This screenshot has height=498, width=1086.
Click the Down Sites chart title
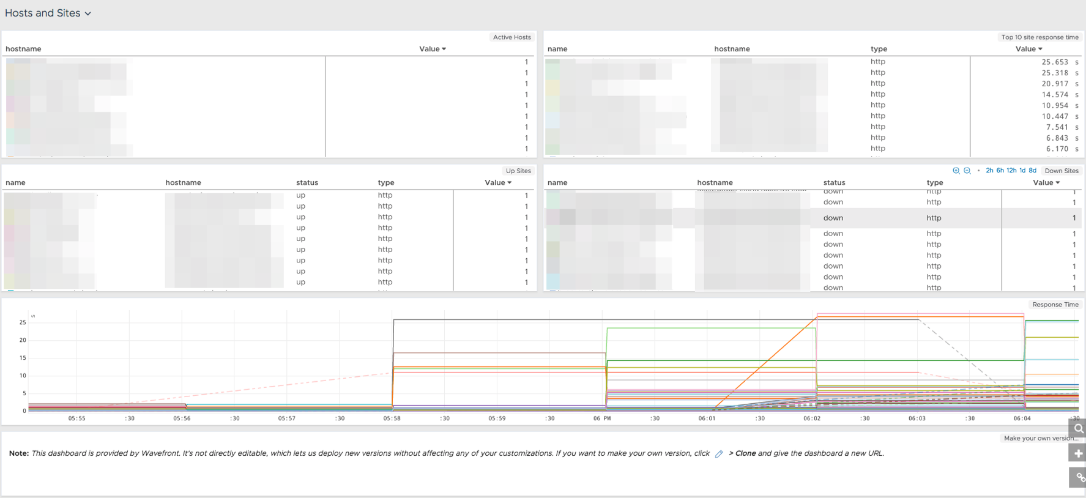[x=1062, y=171]
